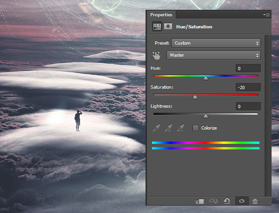Delete this adjustment layer
The image size is (279, 213).
pyautogui.click(x=255, y=201)
